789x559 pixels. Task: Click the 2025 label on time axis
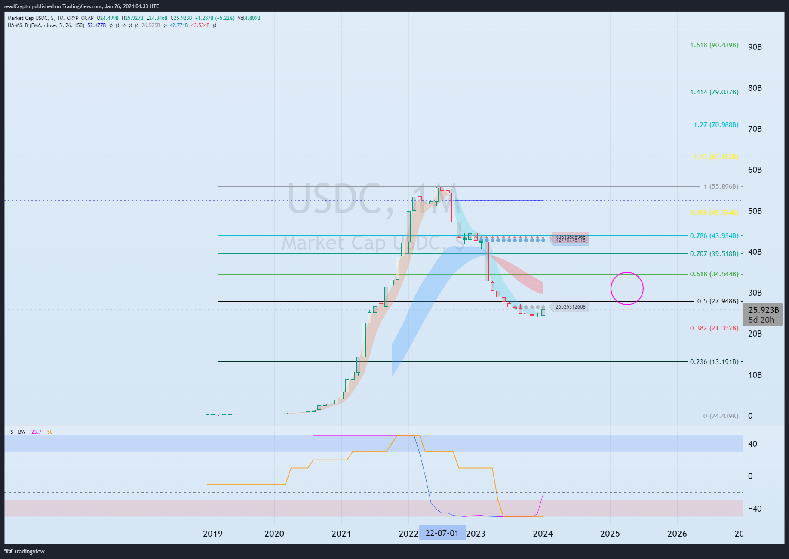point(610,534)
